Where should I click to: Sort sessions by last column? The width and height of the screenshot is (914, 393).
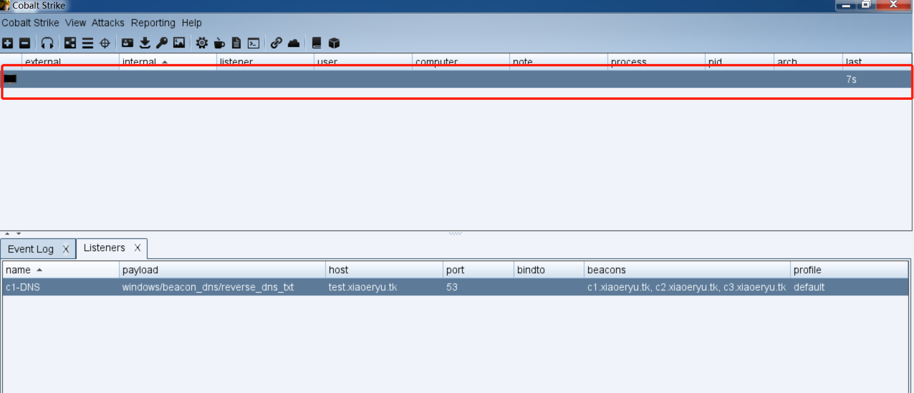coord(877,62)
